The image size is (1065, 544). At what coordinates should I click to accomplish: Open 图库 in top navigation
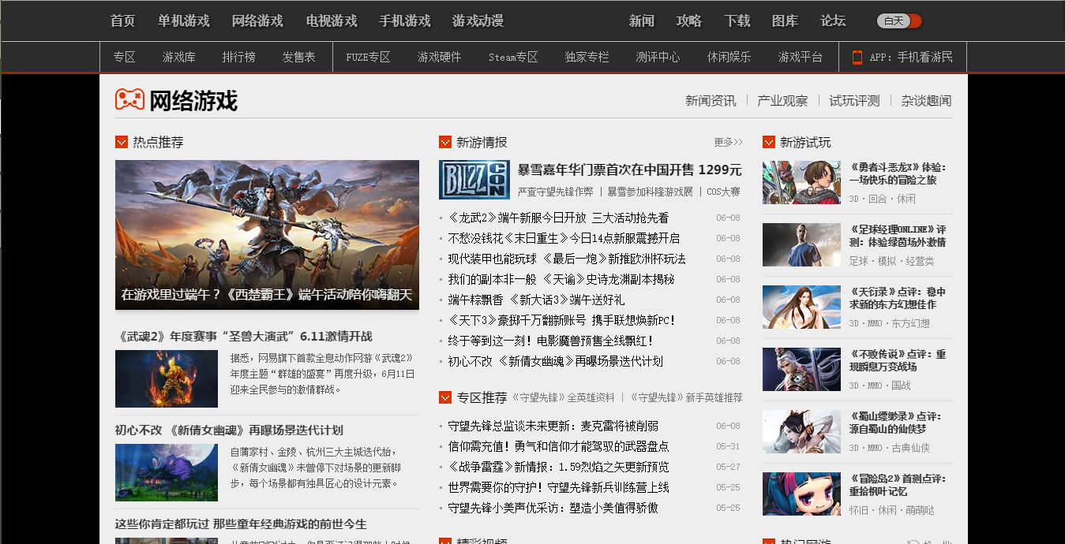tap(785, 20)
